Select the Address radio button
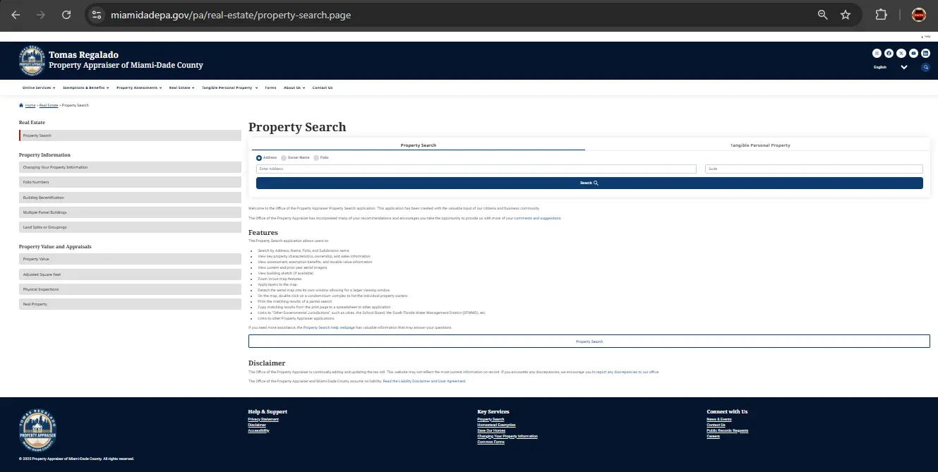 259,158
